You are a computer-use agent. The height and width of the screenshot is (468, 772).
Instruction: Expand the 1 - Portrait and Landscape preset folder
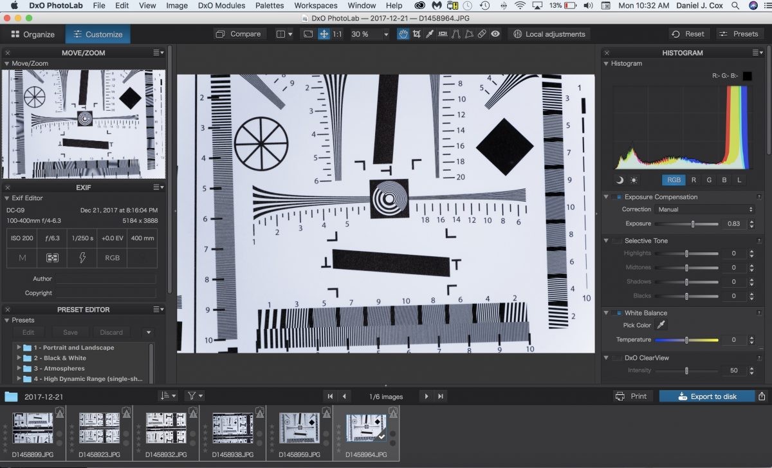pos(19,348)
